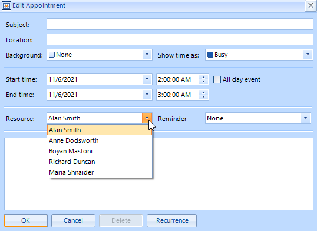The height and width of the screenshot is (231, 317).
Task: Collapse the Resource dropdown arrow
Action: pyautogui.click(x=147, y=118)
